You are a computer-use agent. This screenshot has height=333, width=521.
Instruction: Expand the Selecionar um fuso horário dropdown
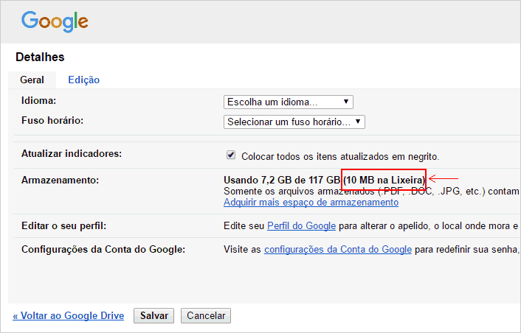[294, 122]
